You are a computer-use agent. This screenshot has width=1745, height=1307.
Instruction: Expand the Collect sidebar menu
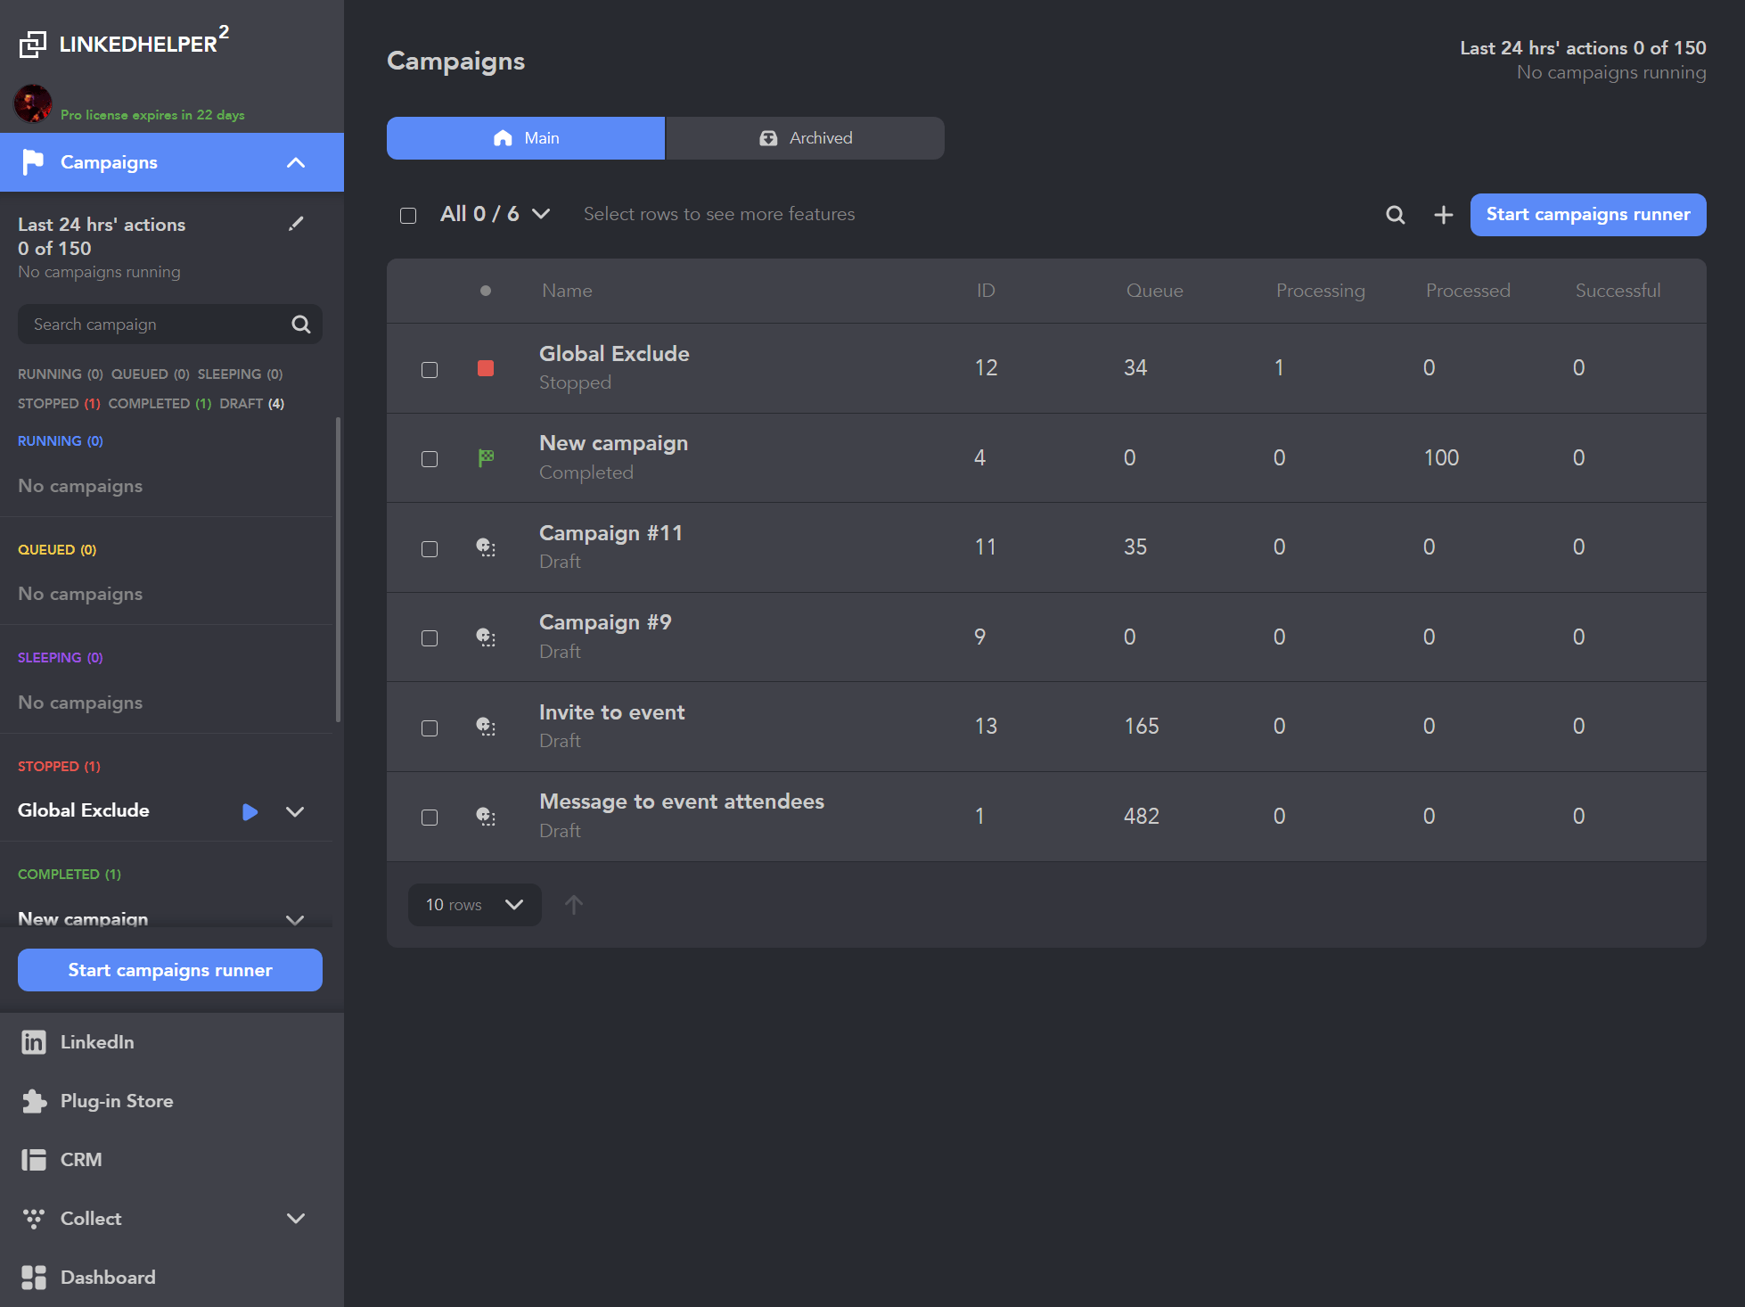coord(295,1218)
